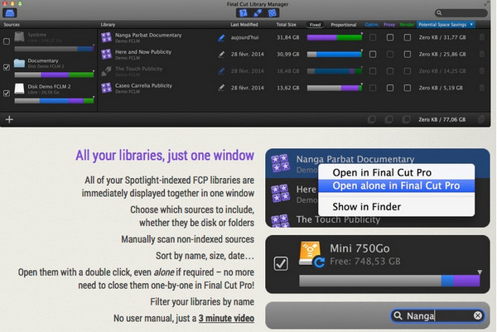This screenshot has height=332, width=497.
Task: Click the Caseo Carrelia Publicity library icon
Action: (107, 88)
